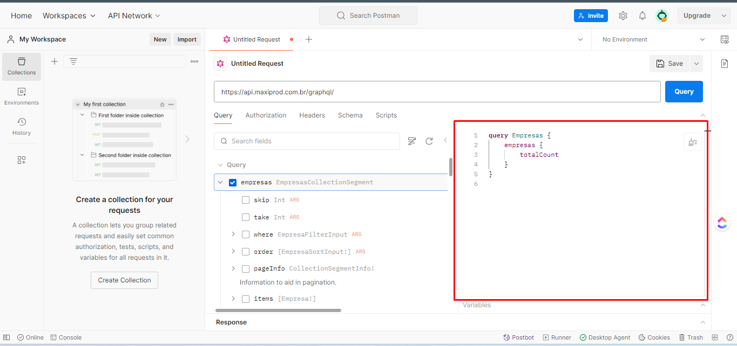This screenshot has width=737, height=346.
Task: Check the pageInfo field checkbox
Action: click(x=246, y=268)
